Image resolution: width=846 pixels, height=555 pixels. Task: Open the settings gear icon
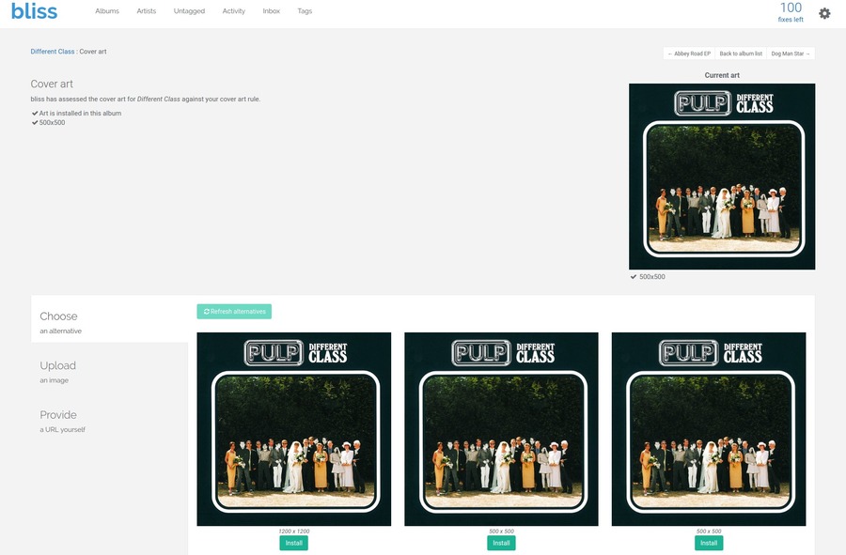[x=824, y=13]
